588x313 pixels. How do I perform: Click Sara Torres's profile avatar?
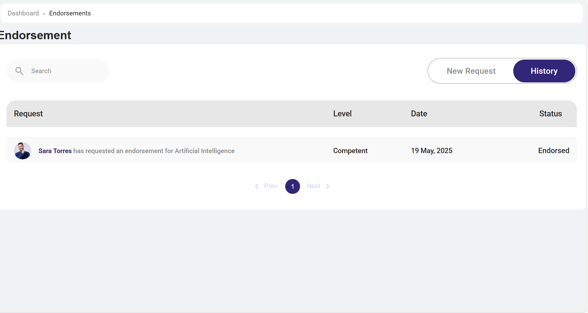point(23,151)
